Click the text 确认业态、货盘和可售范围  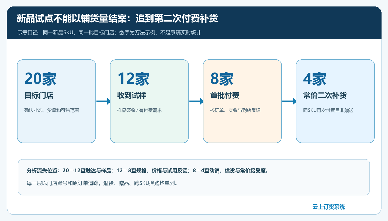click(52, 110)
